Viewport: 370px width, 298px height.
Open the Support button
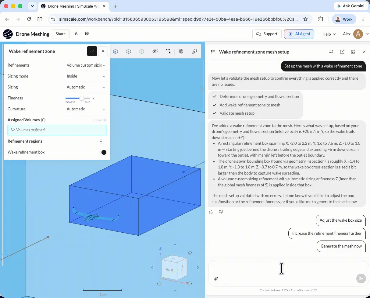[x=267, y=34]
